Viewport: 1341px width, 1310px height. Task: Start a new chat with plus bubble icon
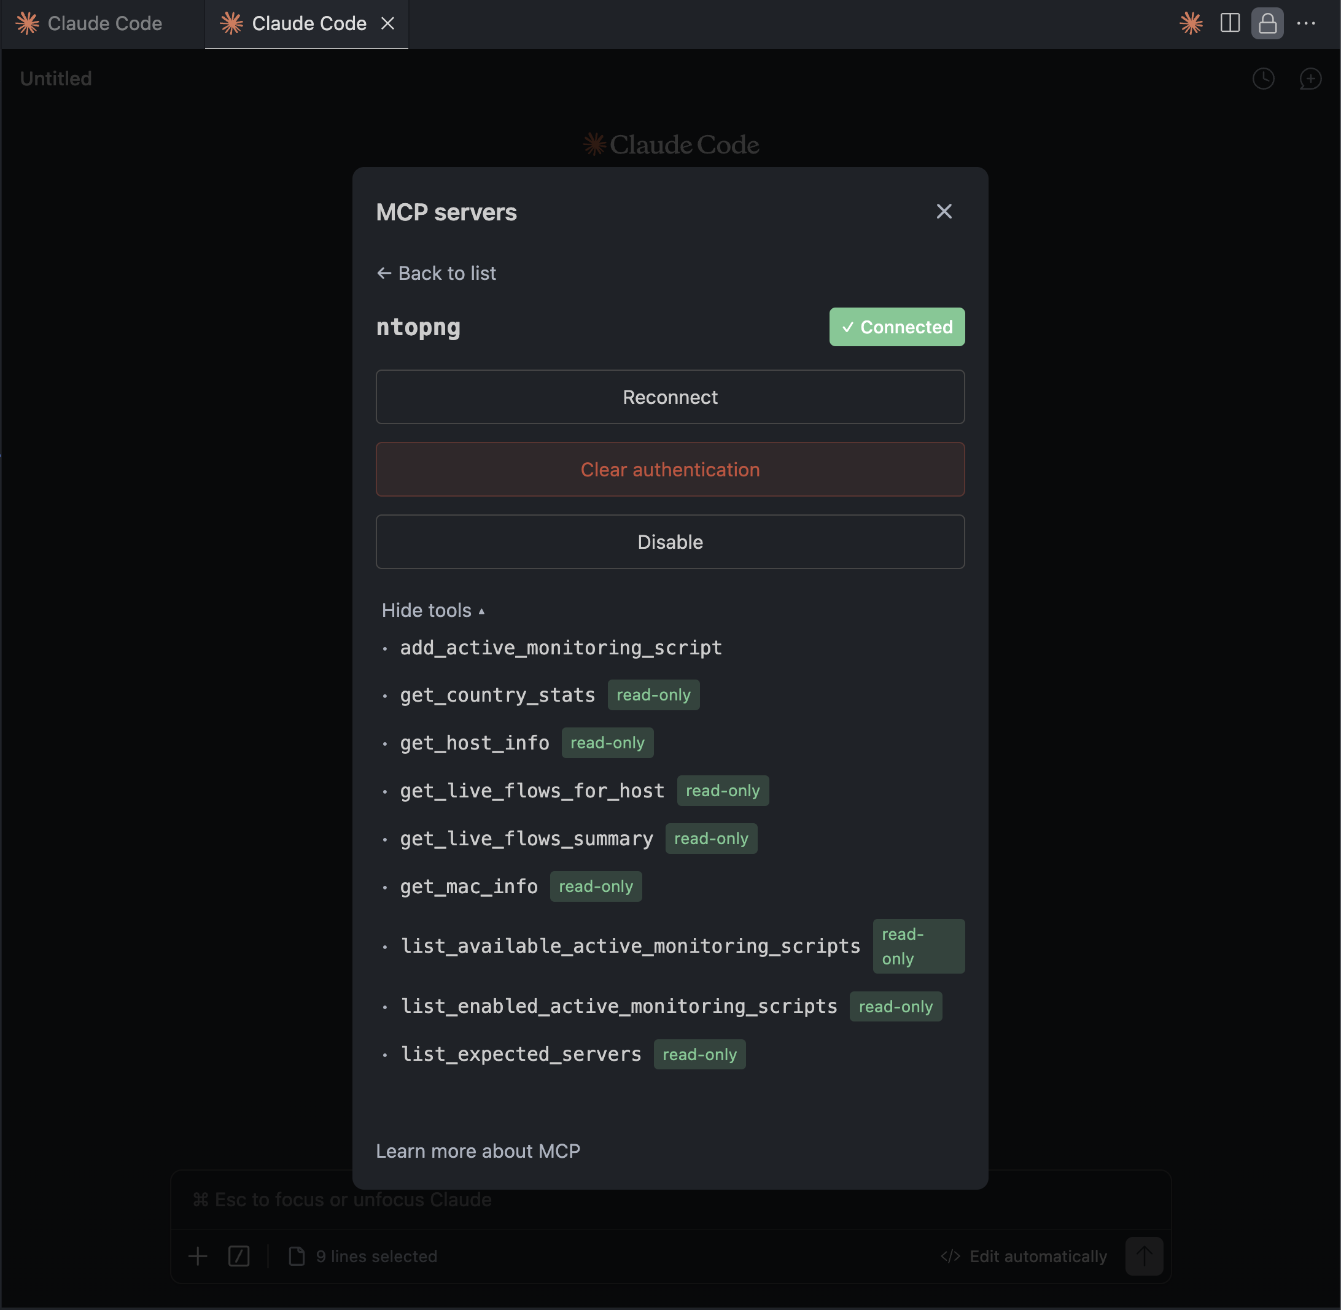coord(1310,79)
